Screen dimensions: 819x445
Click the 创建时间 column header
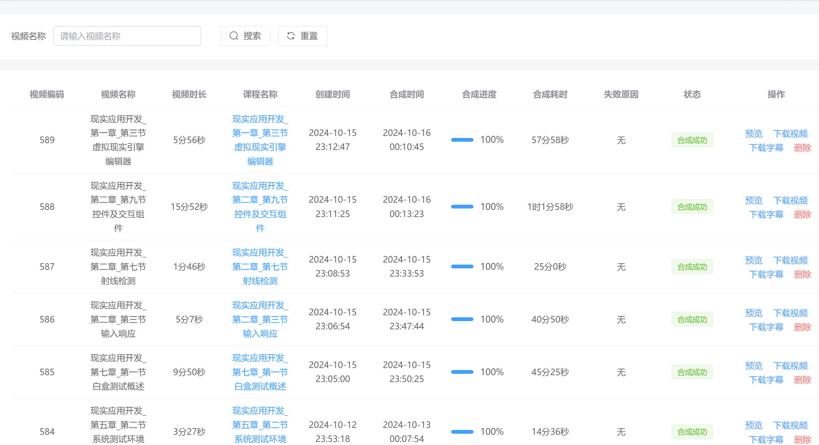[333, 94]
